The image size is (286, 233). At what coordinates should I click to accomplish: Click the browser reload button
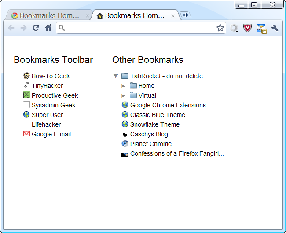(36, 28)
